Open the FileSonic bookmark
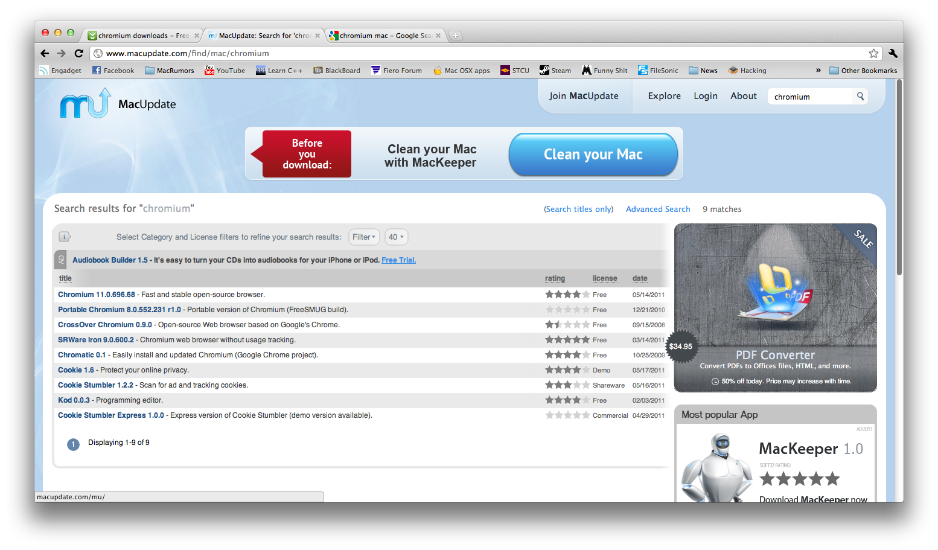Screen dimensions: 938x550 tap(659, 71)
